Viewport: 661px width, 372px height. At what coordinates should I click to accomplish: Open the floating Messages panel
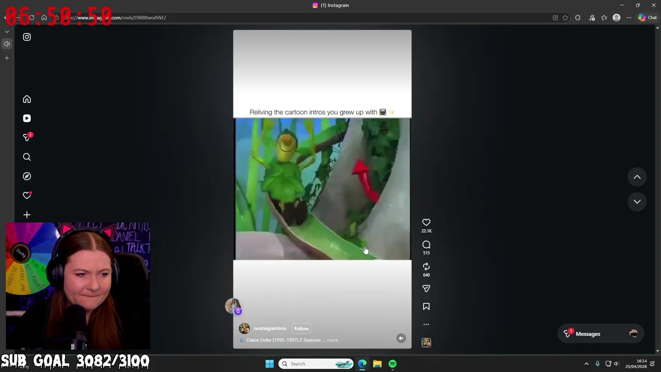601,334
